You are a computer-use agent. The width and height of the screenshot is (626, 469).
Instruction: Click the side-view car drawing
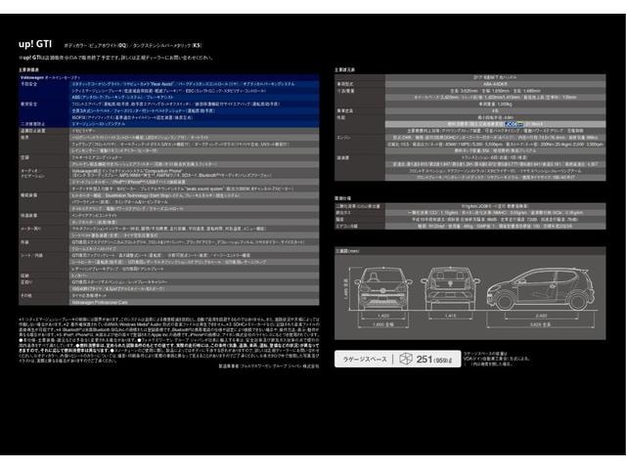tap(541, 289)
